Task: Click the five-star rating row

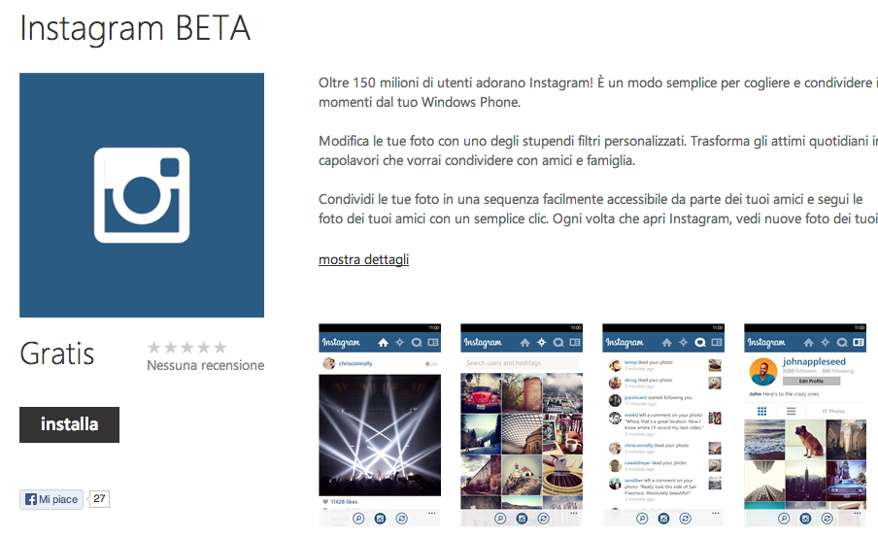Action: click(187, 348)
